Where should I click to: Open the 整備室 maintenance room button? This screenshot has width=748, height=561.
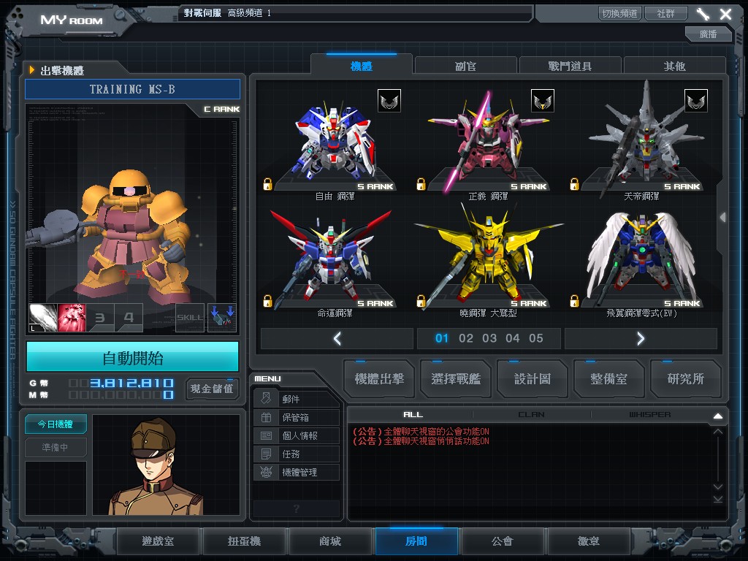608,379
